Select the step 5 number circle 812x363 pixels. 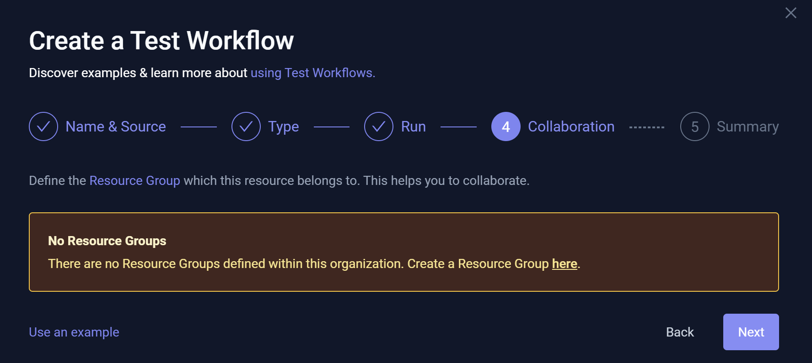[x=694, y=126]
